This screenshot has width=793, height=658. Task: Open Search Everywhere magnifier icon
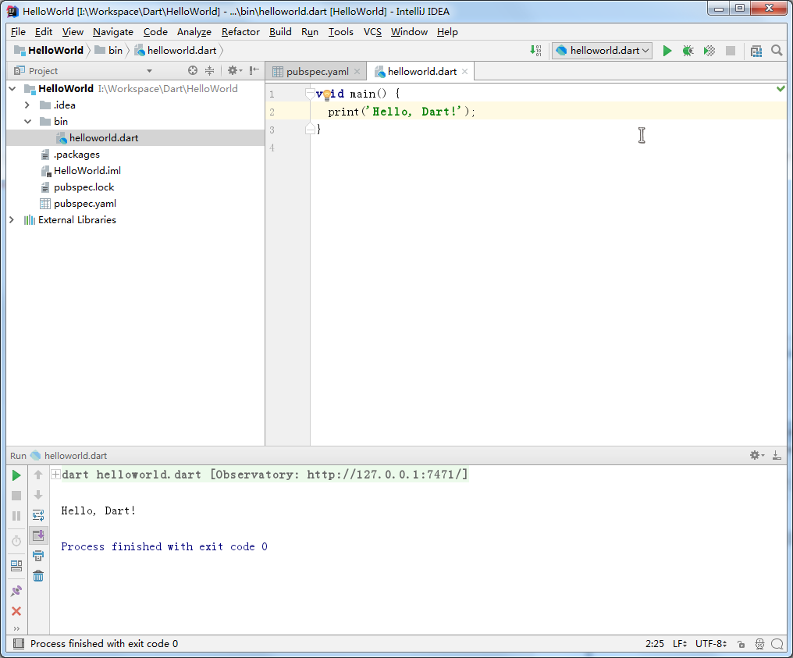(777, 51)
